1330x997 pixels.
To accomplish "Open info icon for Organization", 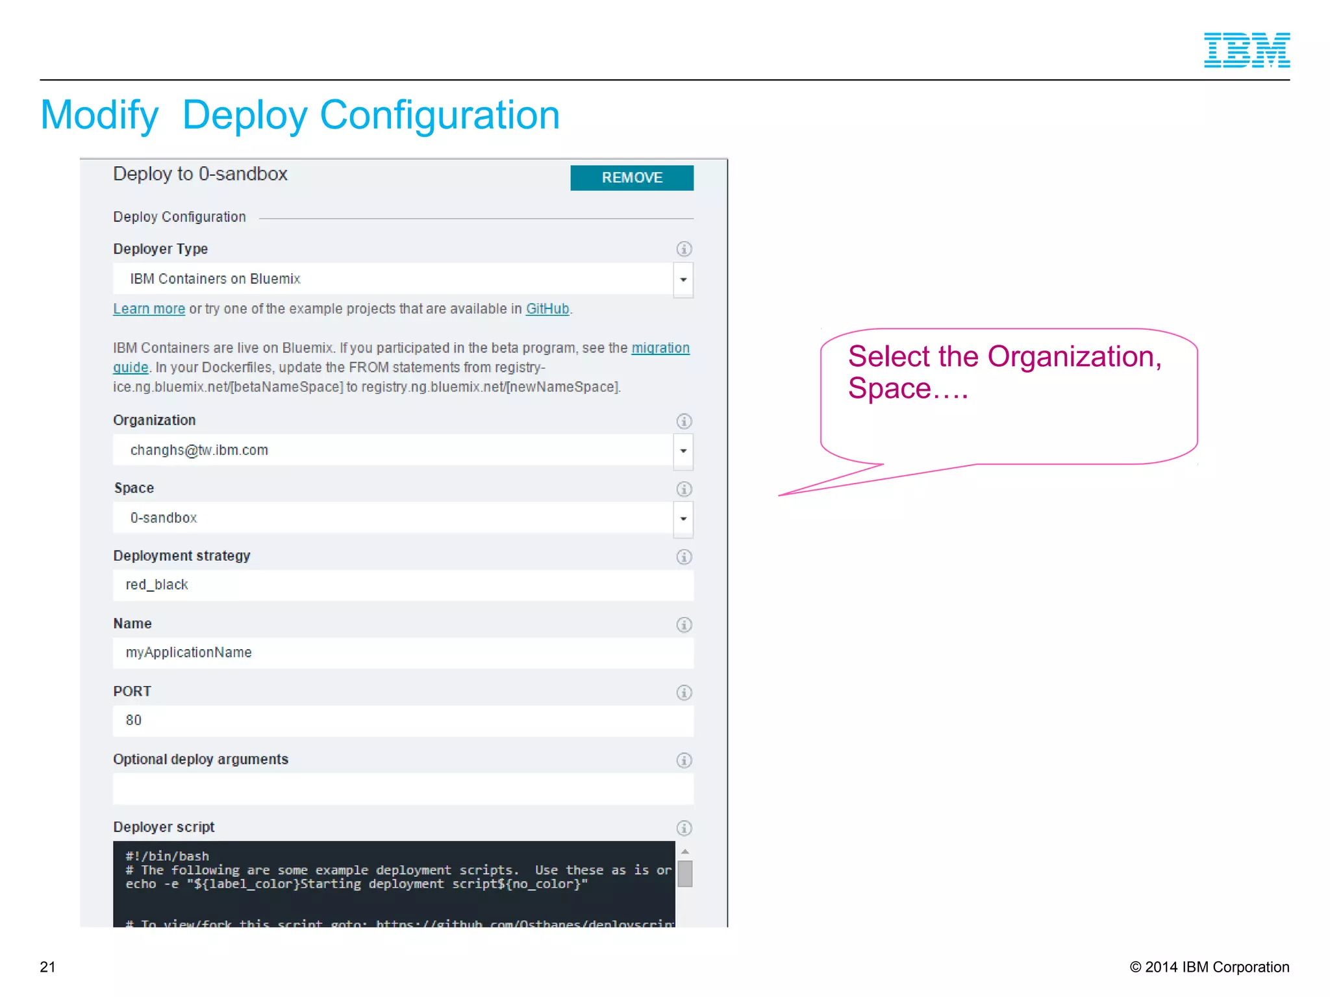I will pos(684,421).
